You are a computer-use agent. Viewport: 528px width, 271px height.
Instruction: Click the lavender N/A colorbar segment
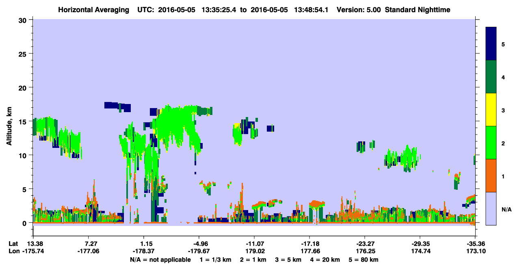click(x=491, y=208)
